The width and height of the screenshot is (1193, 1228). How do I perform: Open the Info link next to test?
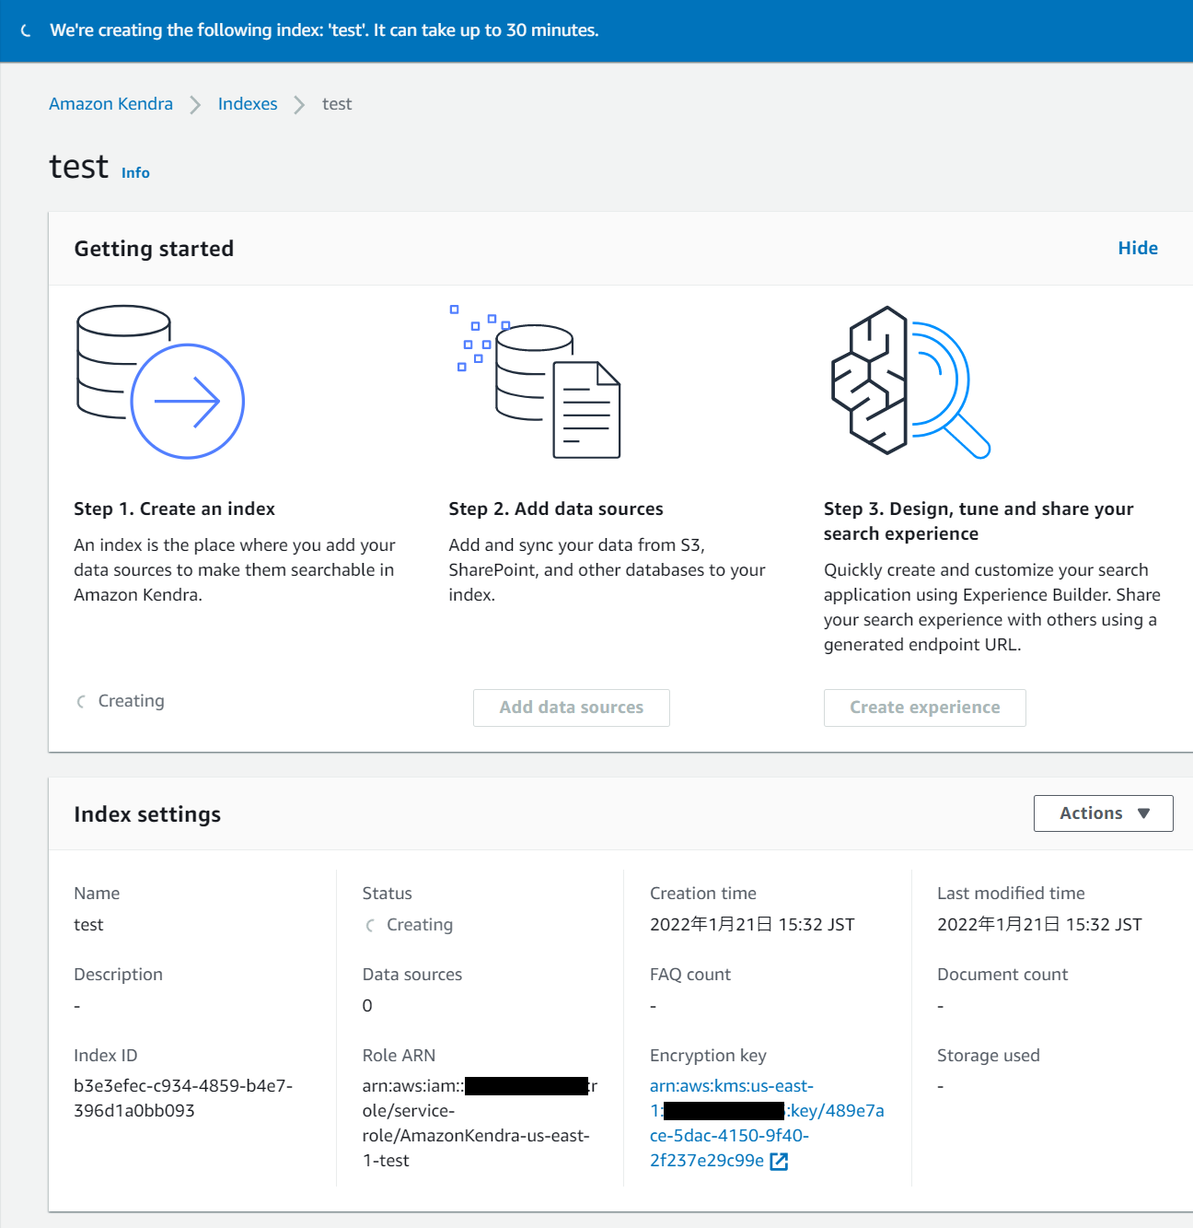pos(135,172)
